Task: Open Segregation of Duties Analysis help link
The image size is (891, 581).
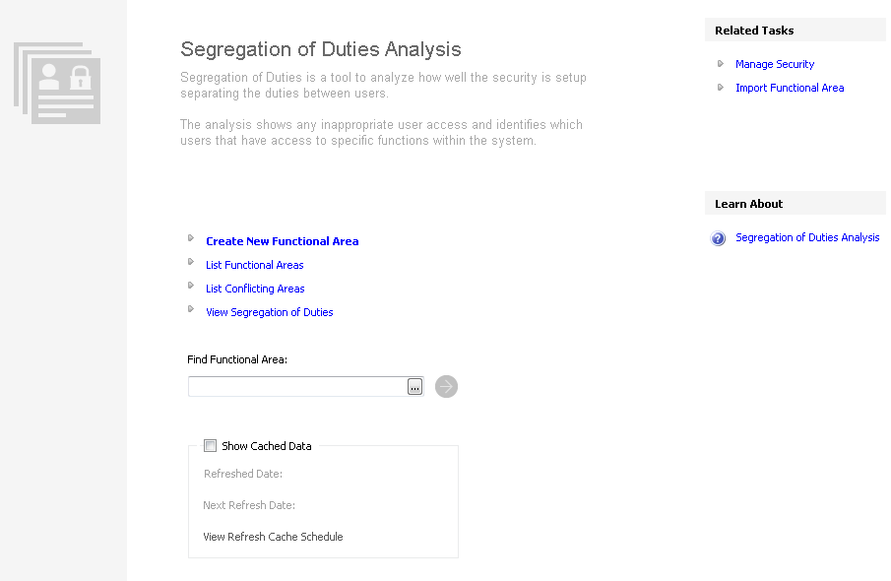Action: (x=807, y=237)
